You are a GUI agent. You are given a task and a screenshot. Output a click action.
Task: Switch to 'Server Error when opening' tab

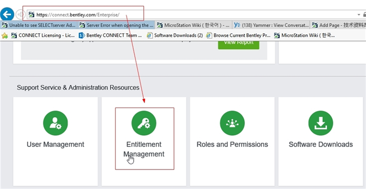116,25
